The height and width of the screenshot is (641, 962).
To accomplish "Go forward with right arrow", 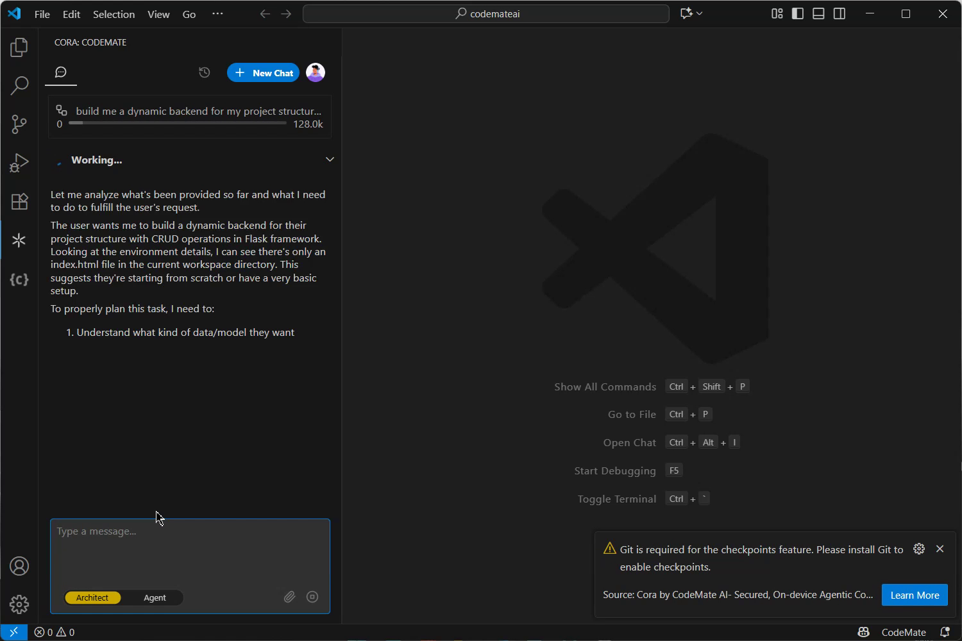I will pyautogui.click(x=286, y=13).
